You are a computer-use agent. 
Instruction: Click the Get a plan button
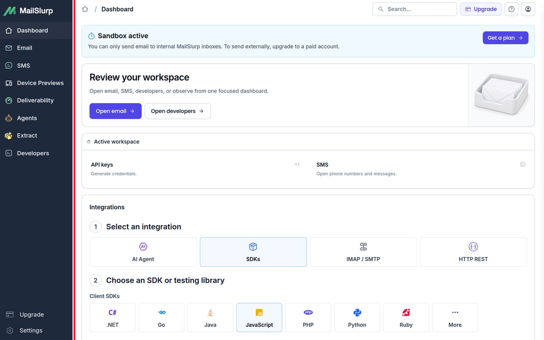click(x=506, y=38)
